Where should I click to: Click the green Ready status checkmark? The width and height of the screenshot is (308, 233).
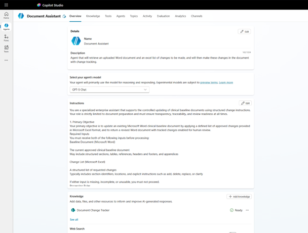[231, 210]
